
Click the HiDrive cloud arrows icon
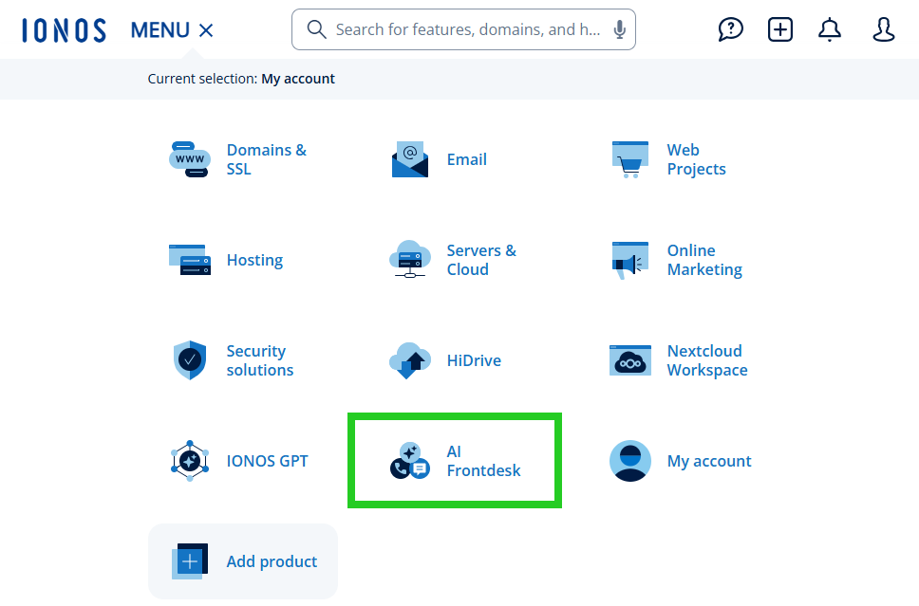410,360
